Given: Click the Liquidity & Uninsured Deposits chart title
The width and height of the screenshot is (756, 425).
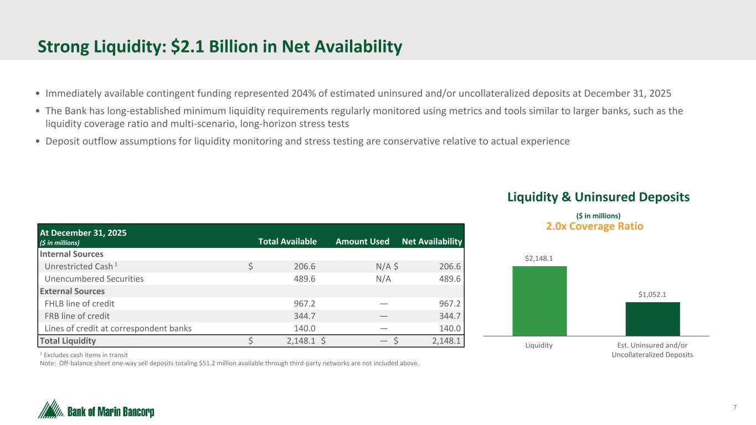Looking at the screenshot, I should coord(598,197).
